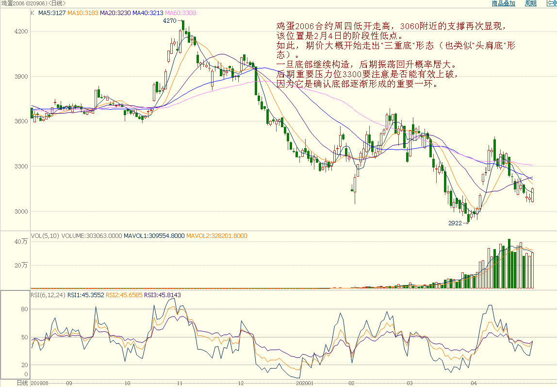The width and height of the screenshot is (557, 387).
Task: Select the orange MA10:3183 label
Action: click(x=82, y=13)
